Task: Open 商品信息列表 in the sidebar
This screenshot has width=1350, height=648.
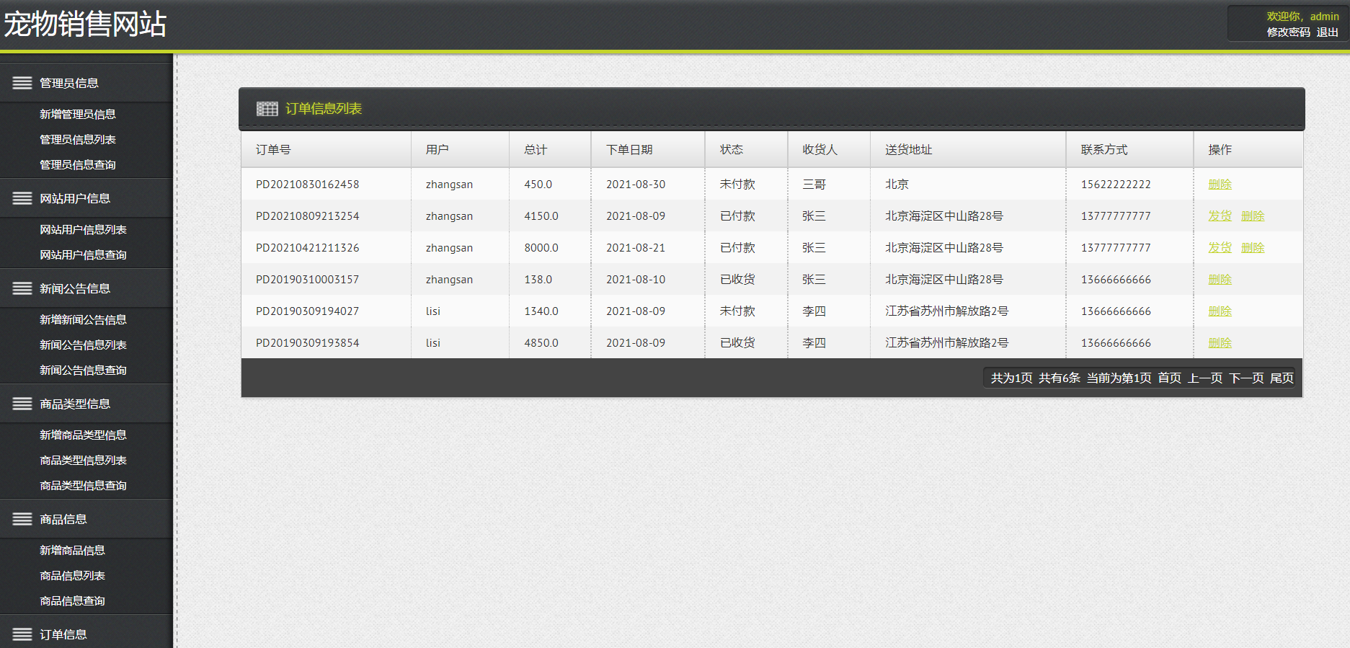Action: pos(72,575)
